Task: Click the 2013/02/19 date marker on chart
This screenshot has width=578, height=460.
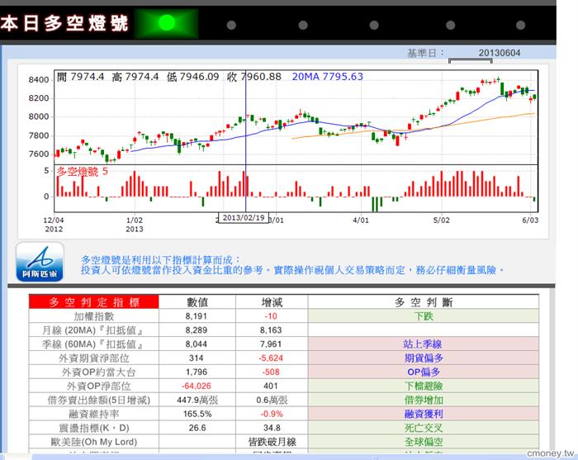Action: tap(244, 218)
